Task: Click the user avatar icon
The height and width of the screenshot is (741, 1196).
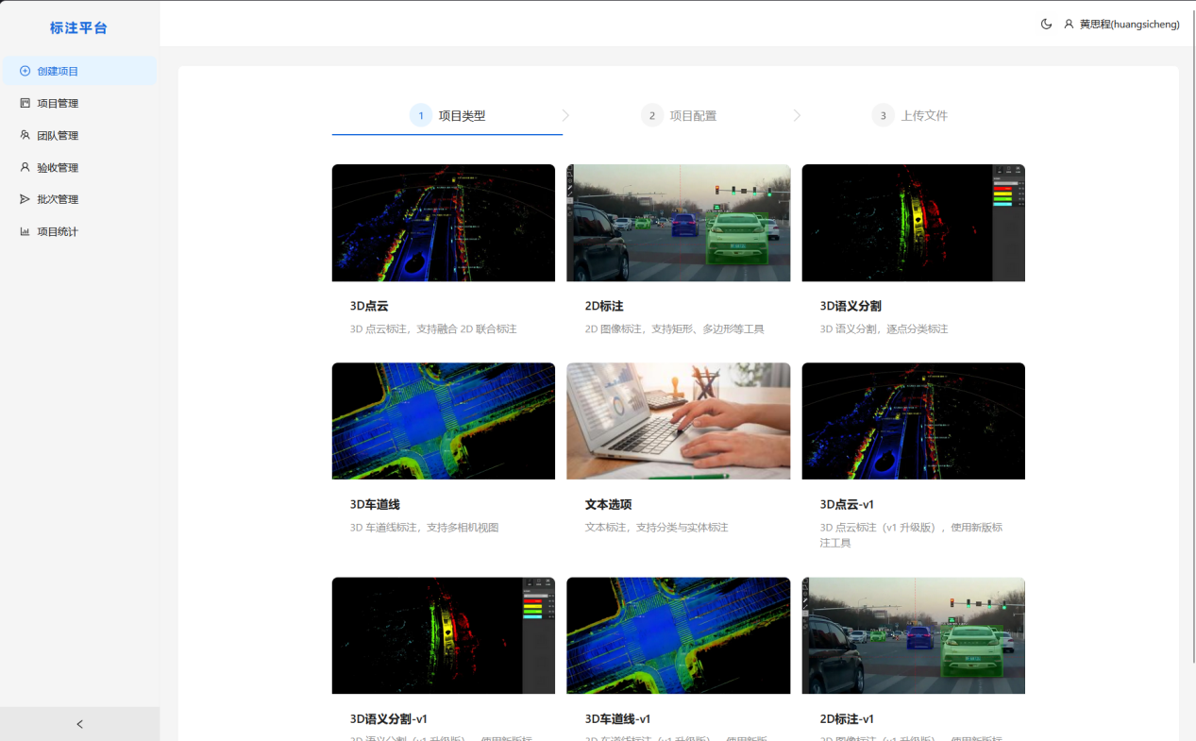Action: [1069, 24]
